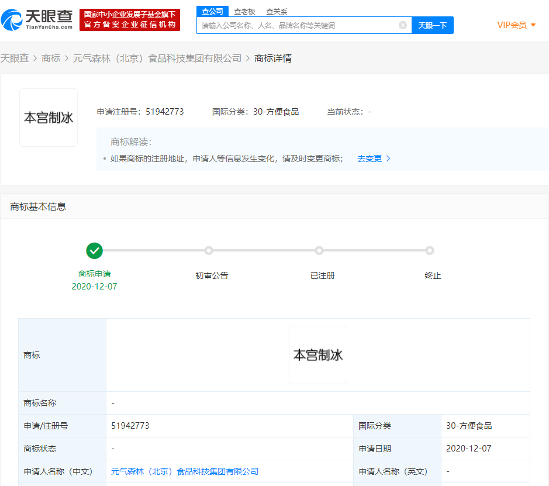This screenshot has width=549, height=486.
Task: Select 51942773 in the 申请/注册号 table cell
Action: pos(130,426)
